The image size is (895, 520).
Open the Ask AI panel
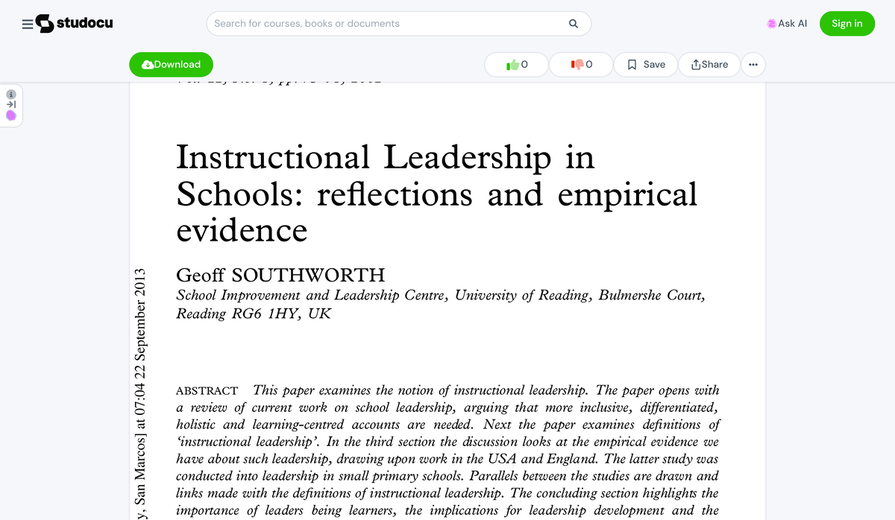(x=787, y=23)
